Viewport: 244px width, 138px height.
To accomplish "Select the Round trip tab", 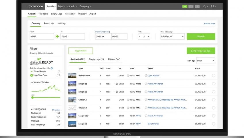I will pos(49,24).
